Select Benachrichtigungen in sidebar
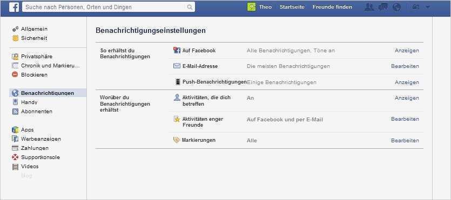The width and height of the screenshot is (451, 200). tap(48, 93)
